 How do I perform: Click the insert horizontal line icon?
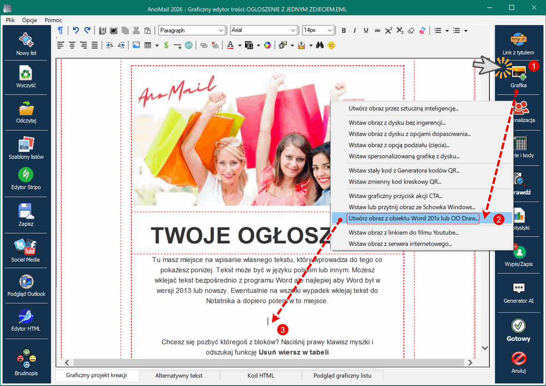[177, 45]
